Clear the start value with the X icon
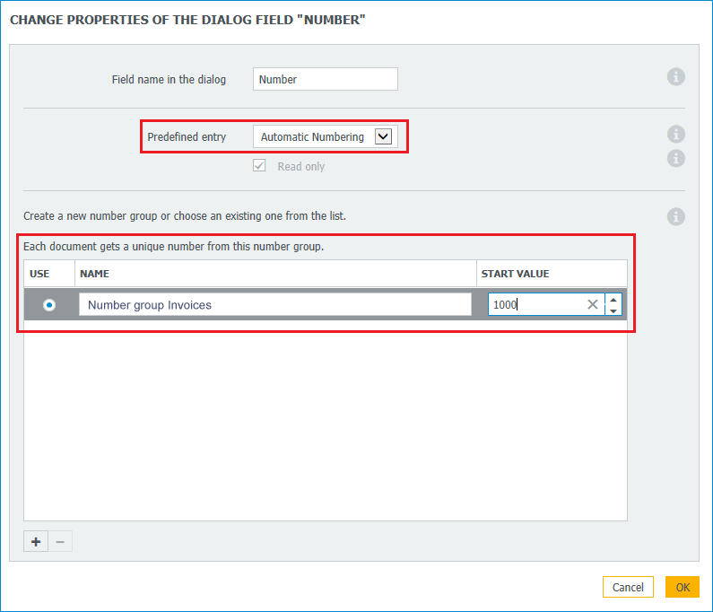Image resolution: width=713 pixels, height=612 pixels. click(x=592, y=305)
